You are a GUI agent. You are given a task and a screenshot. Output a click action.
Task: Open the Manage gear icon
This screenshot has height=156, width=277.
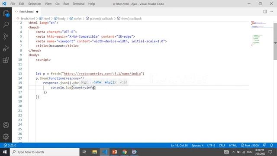[x=6, y=136]
